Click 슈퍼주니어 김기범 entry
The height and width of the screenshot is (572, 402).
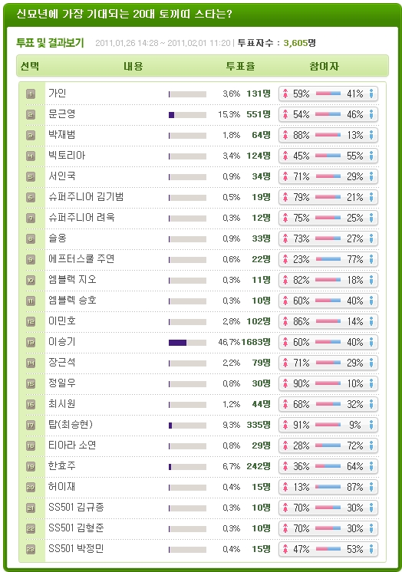pyautogui.click(x=86, y=197)
